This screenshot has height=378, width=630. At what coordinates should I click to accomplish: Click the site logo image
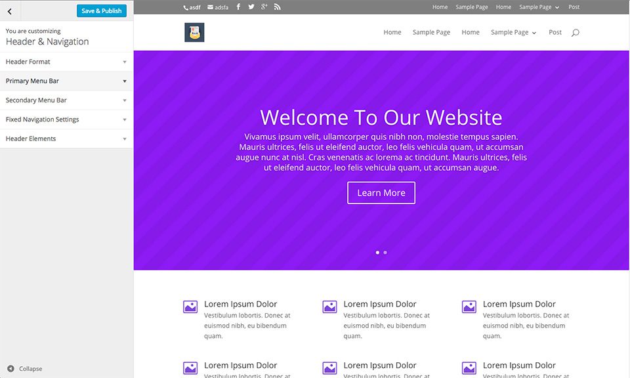195,31
